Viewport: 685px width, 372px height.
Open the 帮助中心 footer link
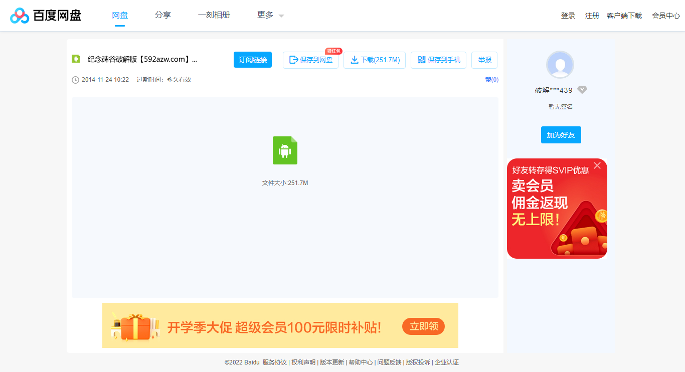[361, 362]
